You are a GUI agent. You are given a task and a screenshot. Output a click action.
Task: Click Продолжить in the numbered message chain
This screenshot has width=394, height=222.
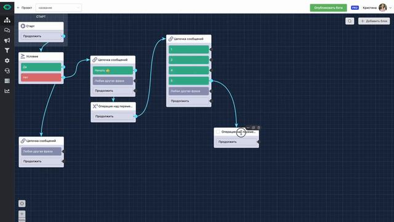coord(189,101)
